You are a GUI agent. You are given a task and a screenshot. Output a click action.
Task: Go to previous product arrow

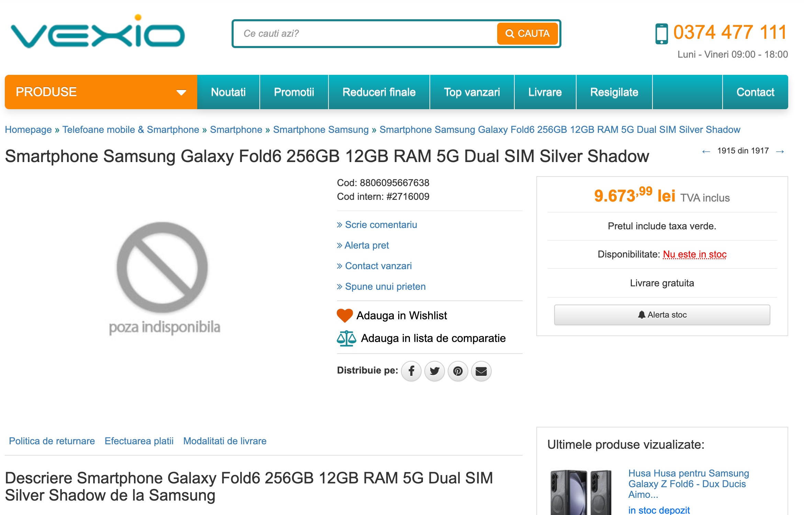tap(706, 151)
